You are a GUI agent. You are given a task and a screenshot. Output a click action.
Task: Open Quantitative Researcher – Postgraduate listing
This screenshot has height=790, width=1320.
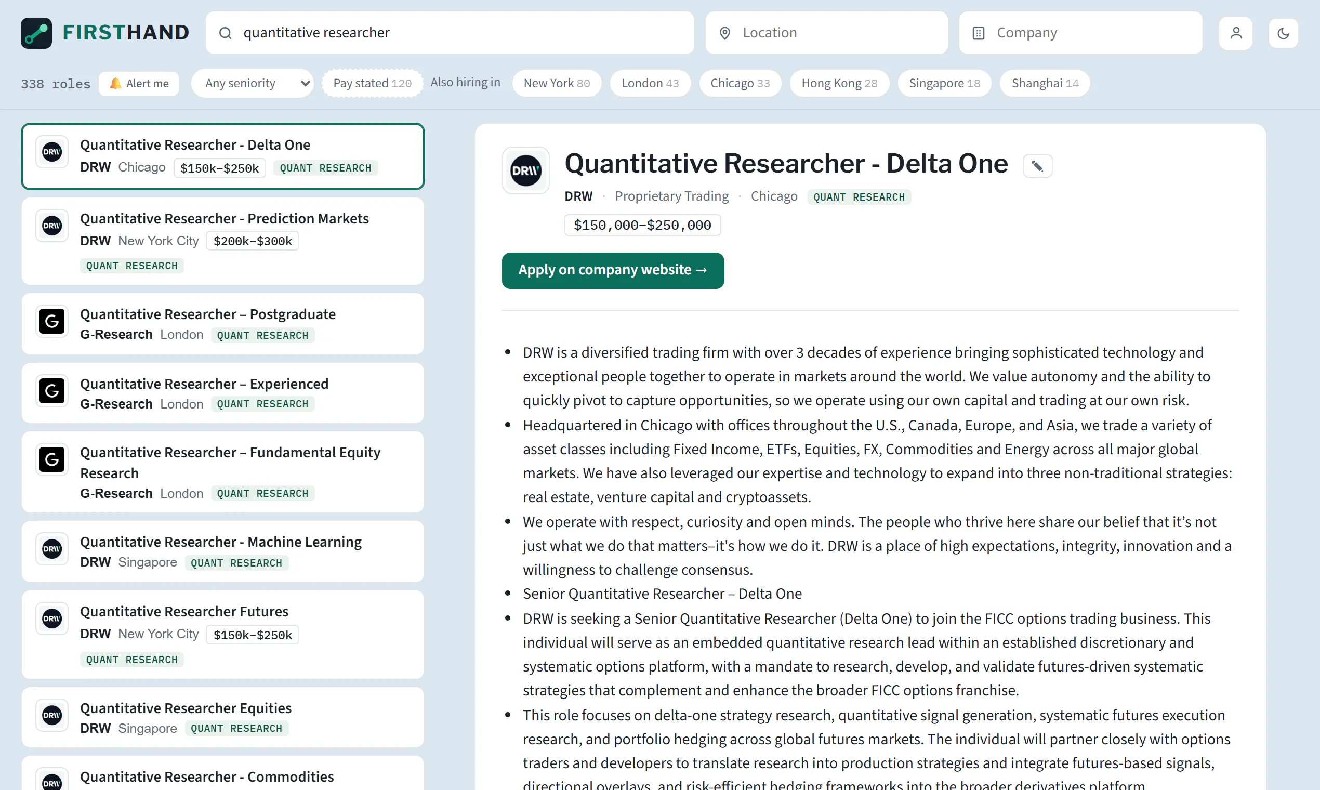[x=223, y=324]
